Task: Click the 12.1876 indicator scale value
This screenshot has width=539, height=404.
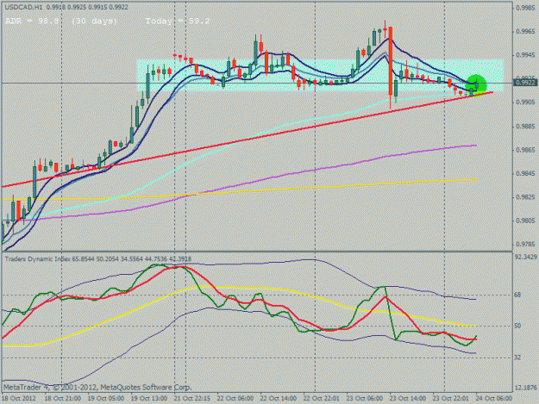Action: pos(526,388)
